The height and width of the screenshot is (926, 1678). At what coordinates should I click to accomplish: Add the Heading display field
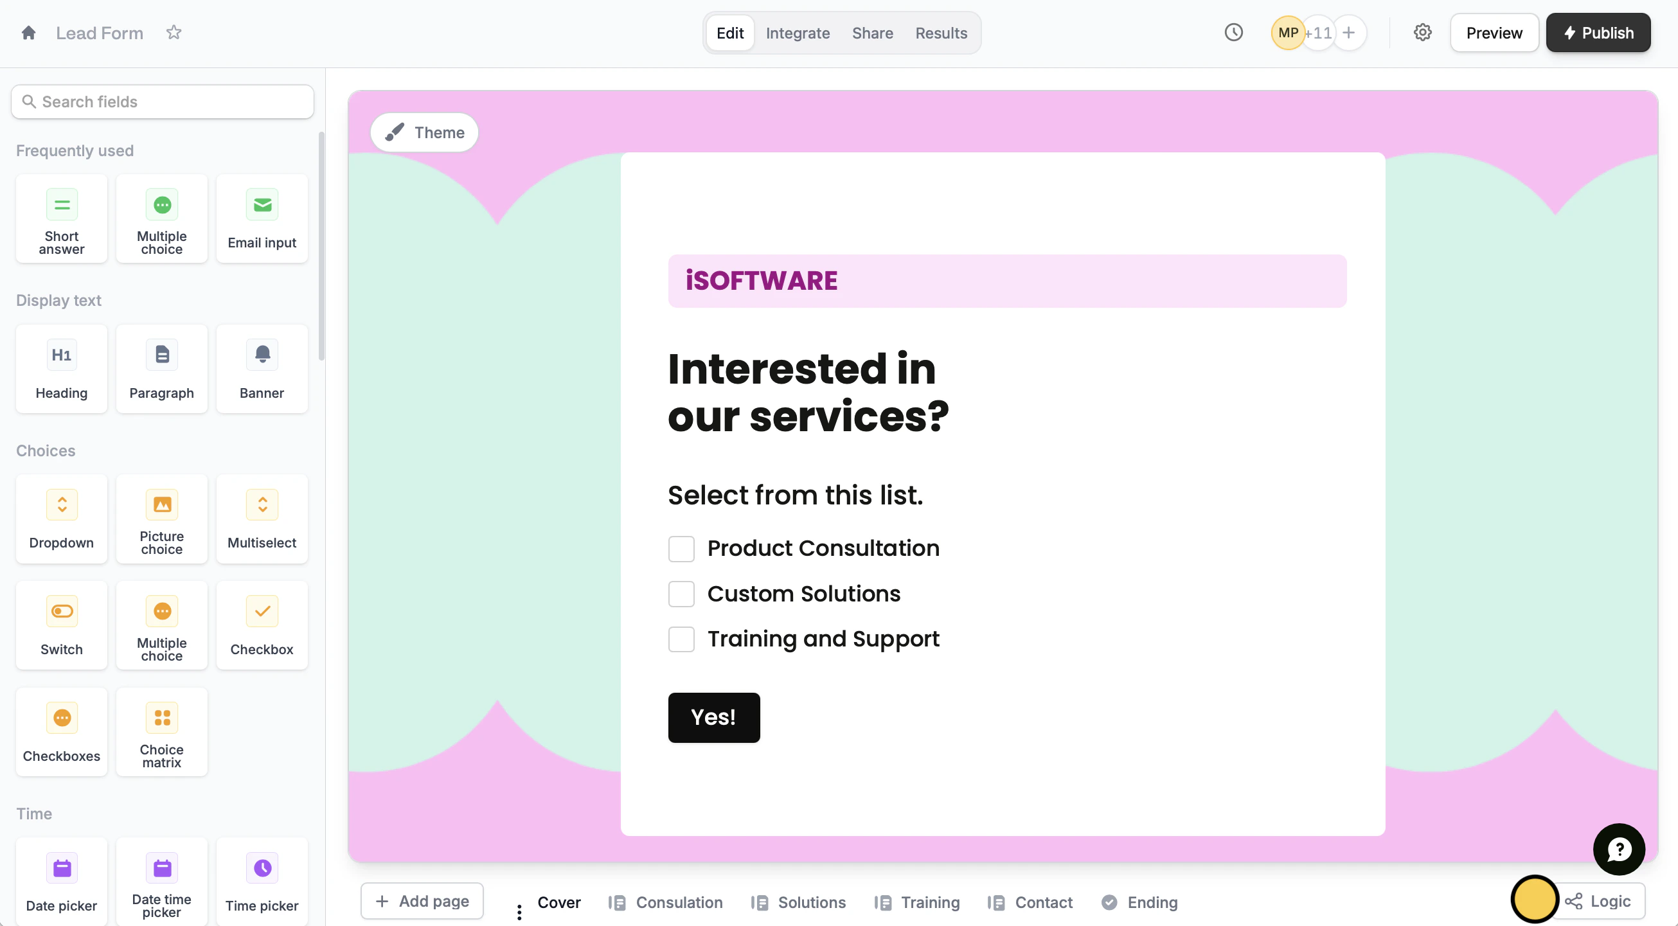pos(61,369)
